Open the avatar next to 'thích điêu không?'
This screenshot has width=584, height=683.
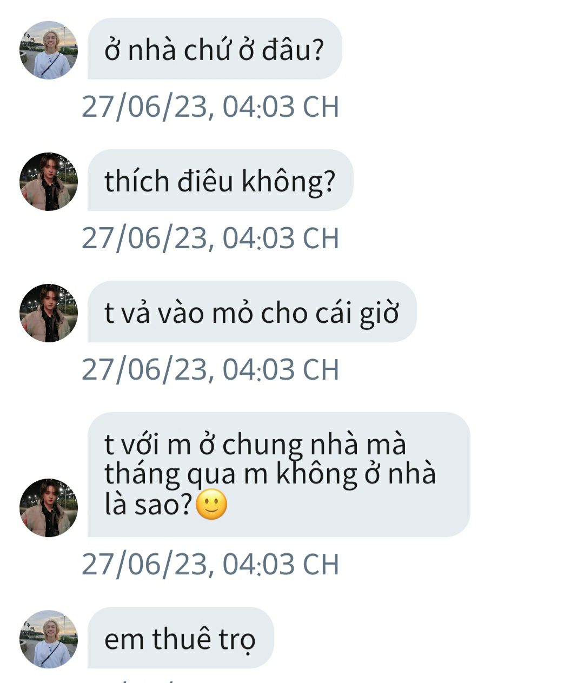click(49, 182)
